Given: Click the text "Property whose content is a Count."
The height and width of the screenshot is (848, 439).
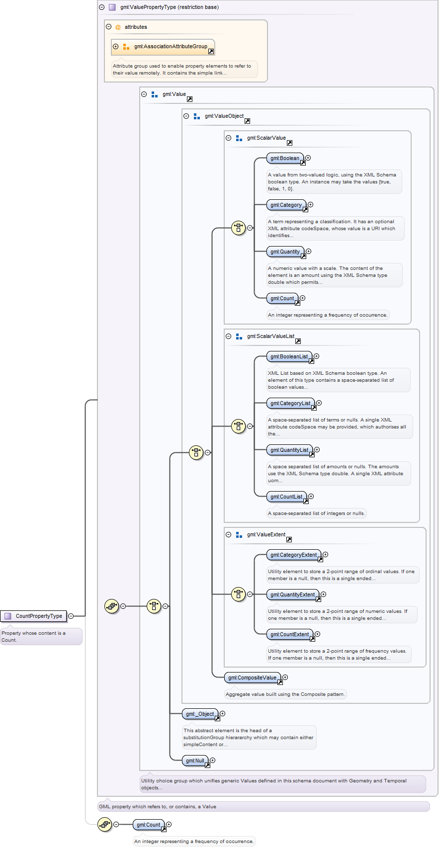Looking at the screenshot, I should coord(33,637).
